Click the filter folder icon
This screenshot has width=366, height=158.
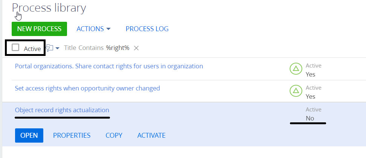pos(49,48)
